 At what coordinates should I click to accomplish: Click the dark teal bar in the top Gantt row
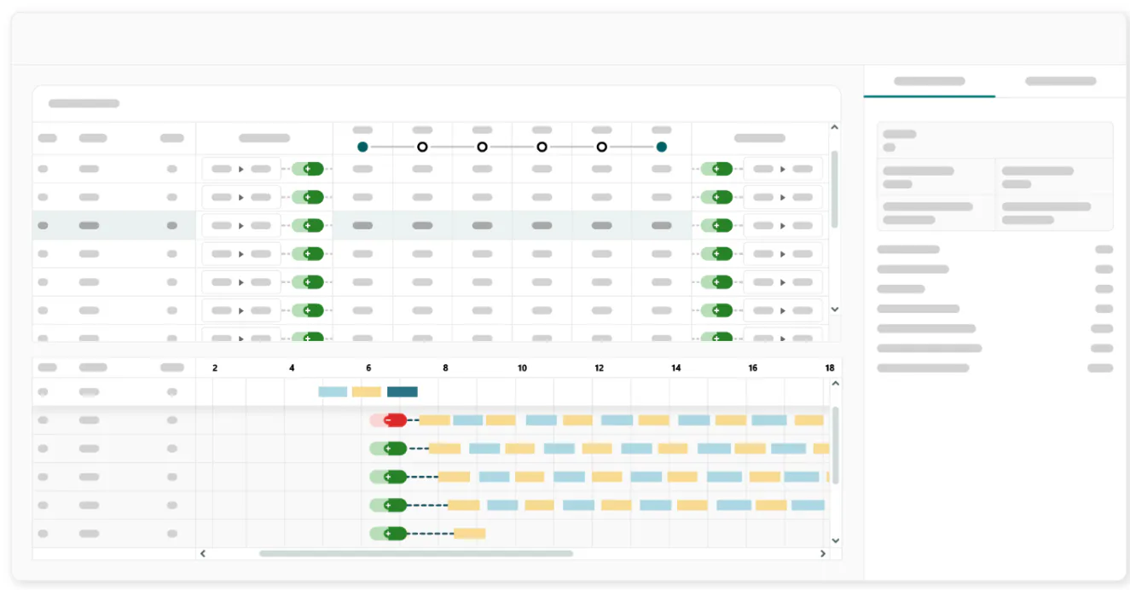403,392
